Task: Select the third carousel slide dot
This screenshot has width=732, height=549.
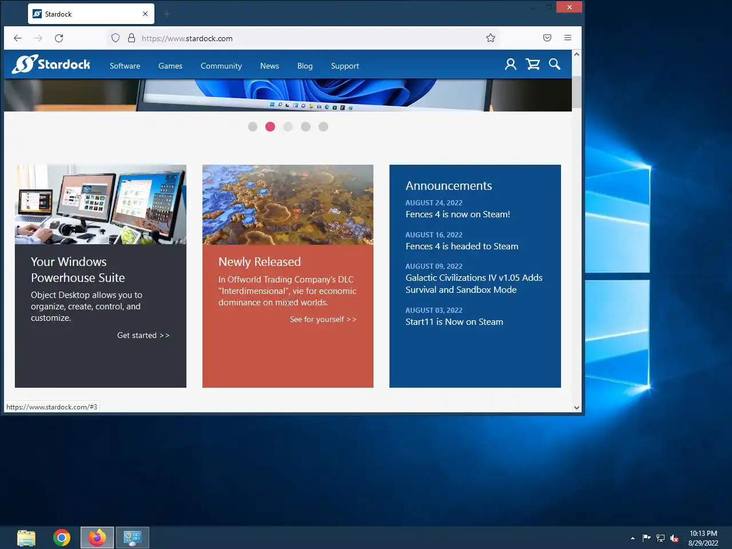Action: 288,126
